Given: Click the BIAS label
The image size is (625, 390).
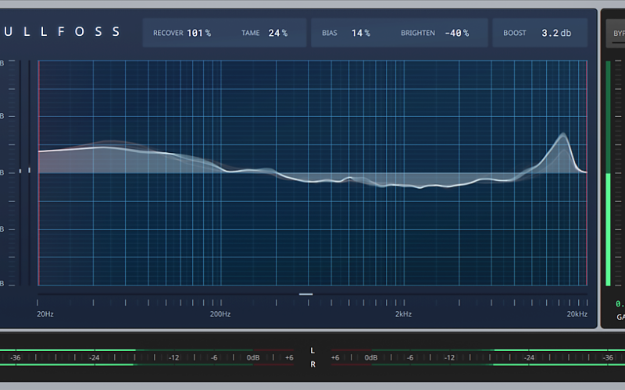Looking at the screenshot, I should tap(330, 33).
